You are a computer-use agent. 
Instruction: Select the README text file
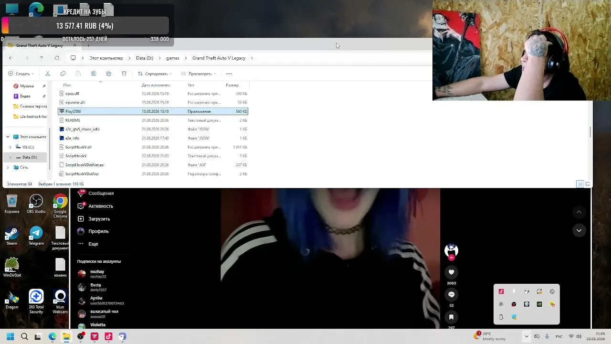(153, 120)
